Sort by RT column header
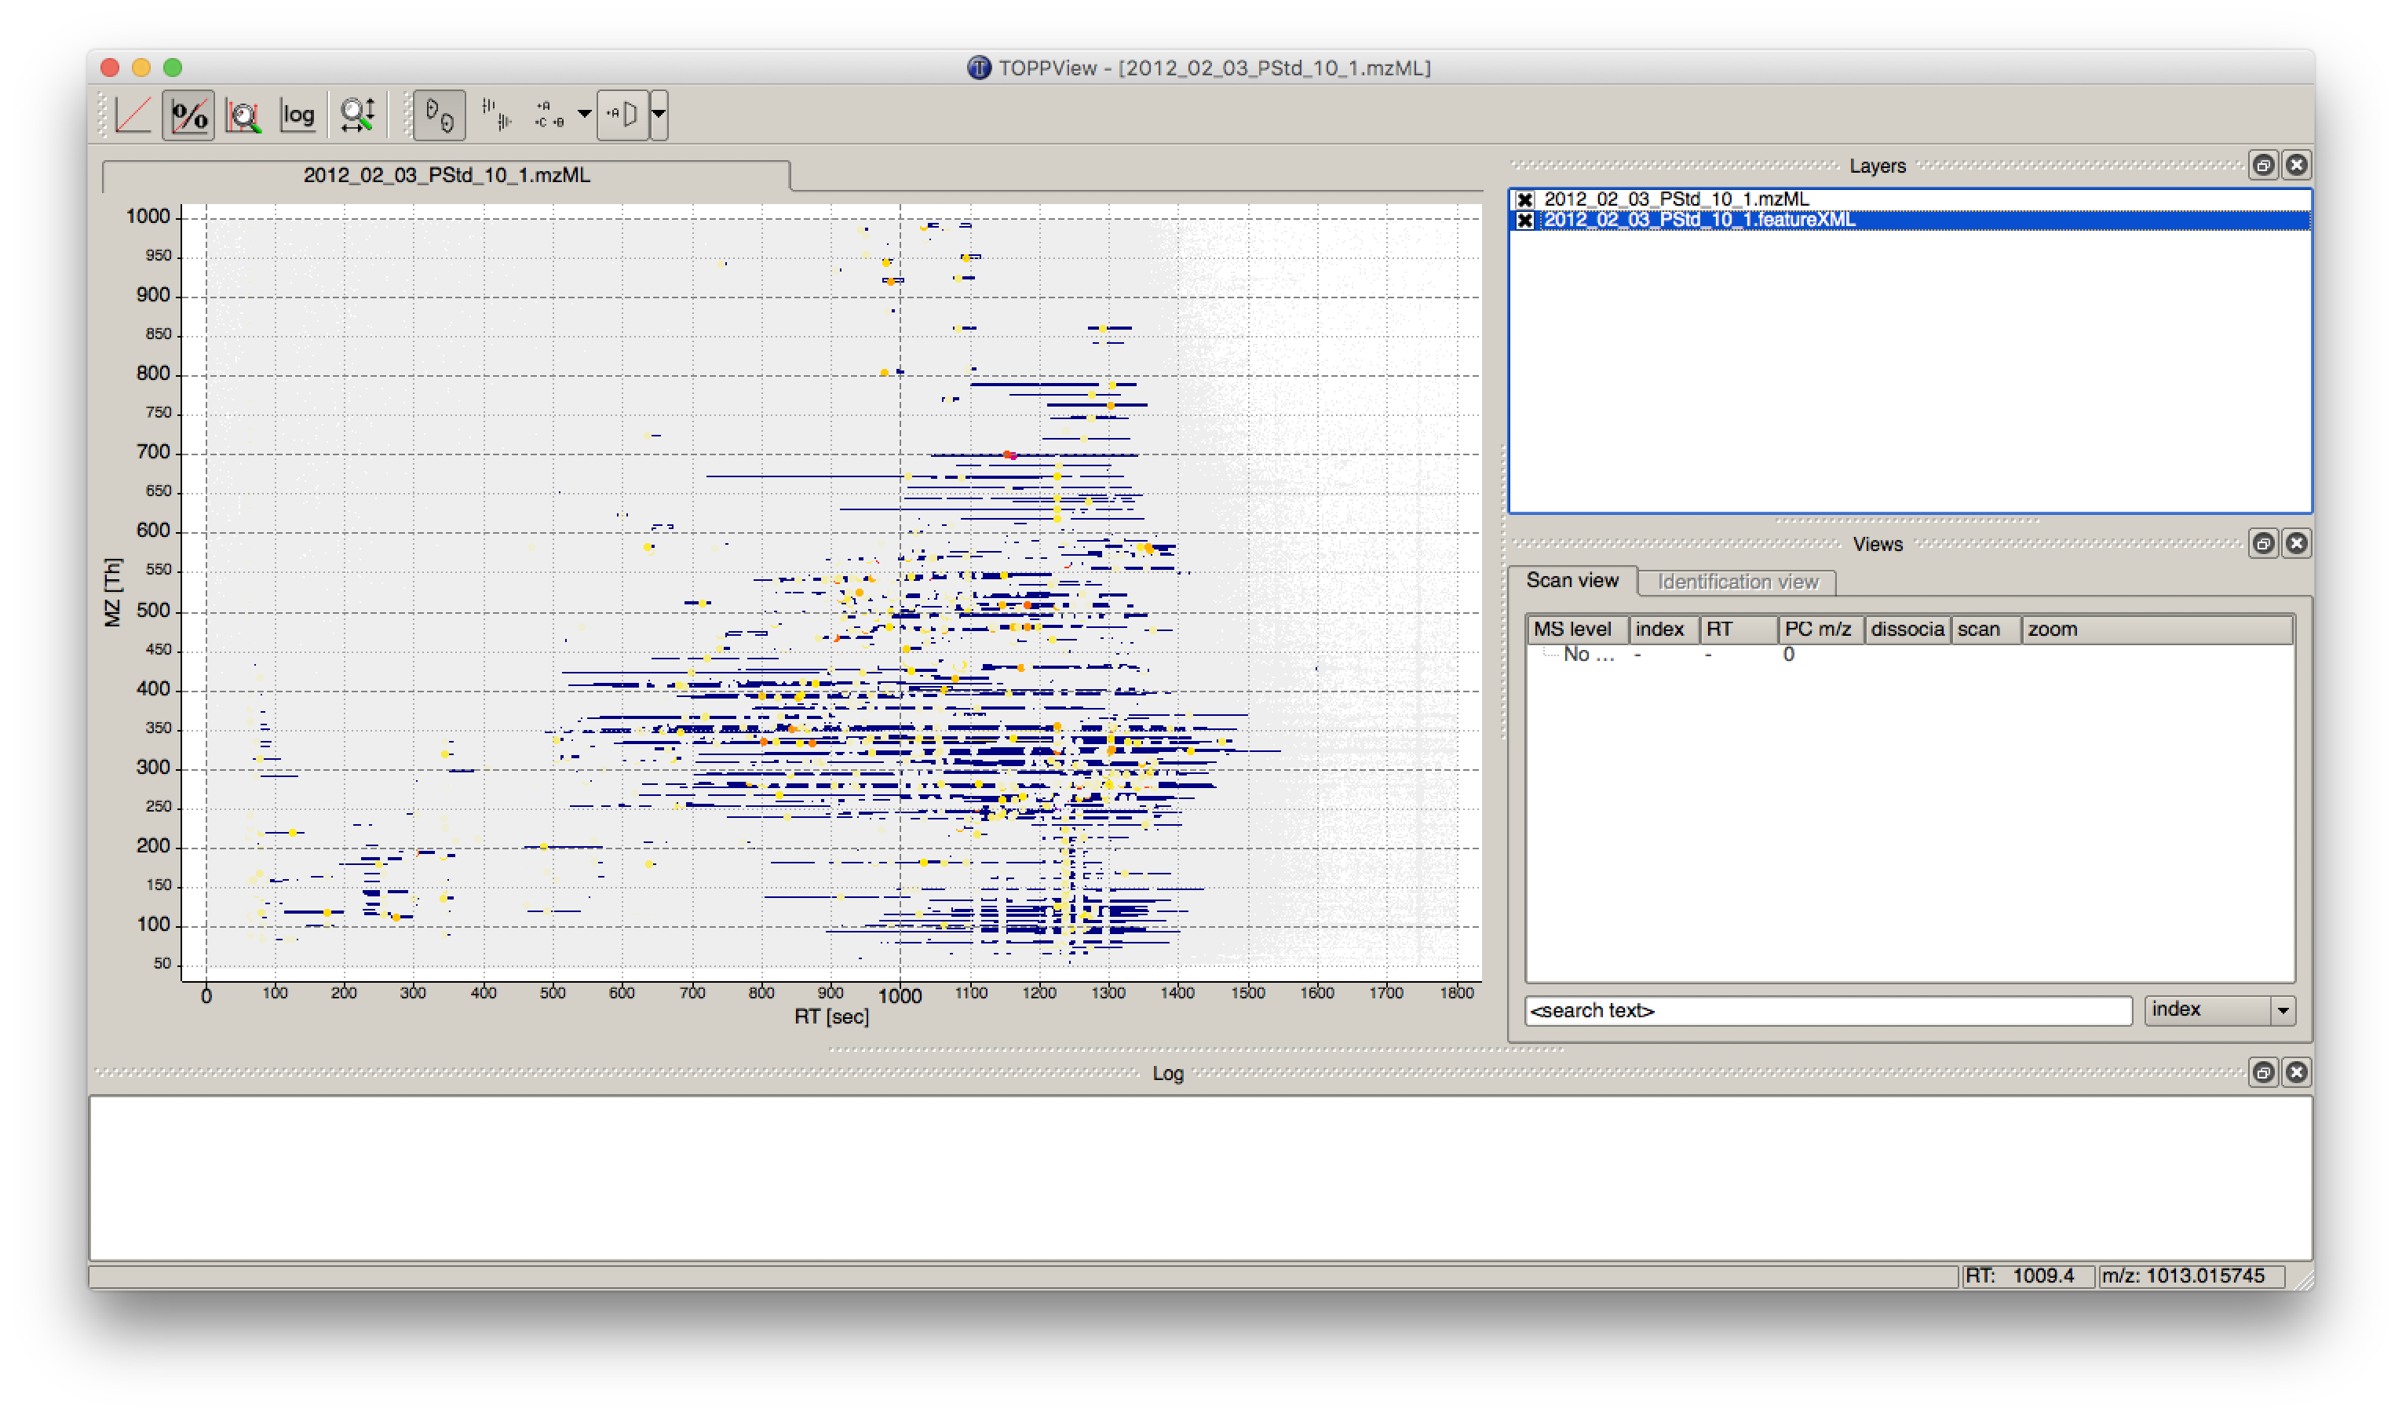 (1739, 630)
